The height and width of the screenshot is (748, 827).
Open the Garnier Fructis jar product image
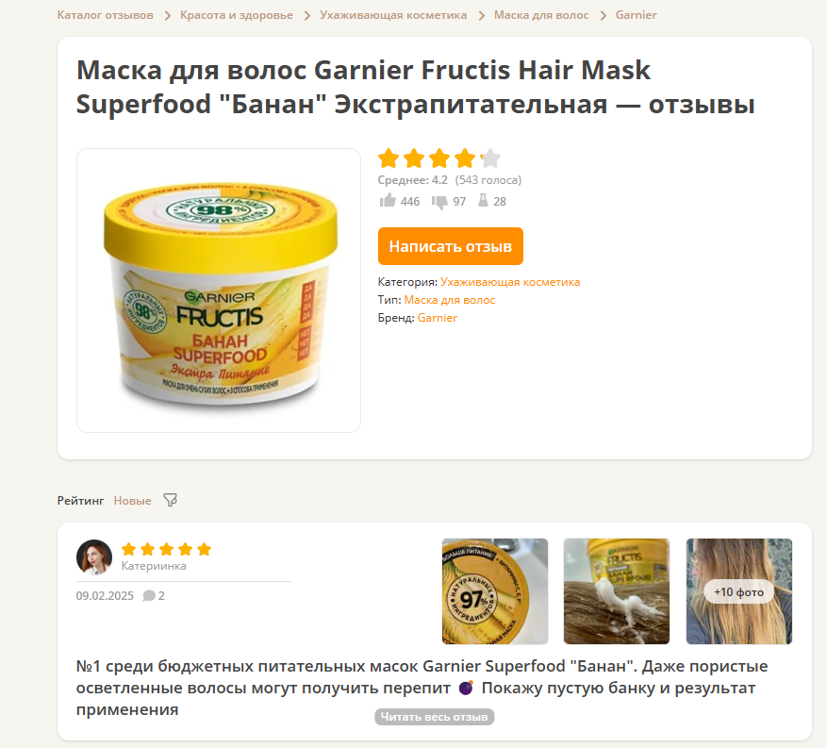tap(219, 291)
